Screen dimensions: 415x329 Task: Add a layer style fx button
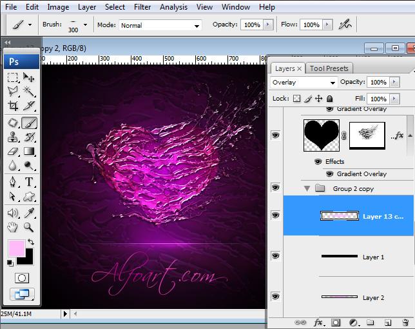[x=318, y=323]
